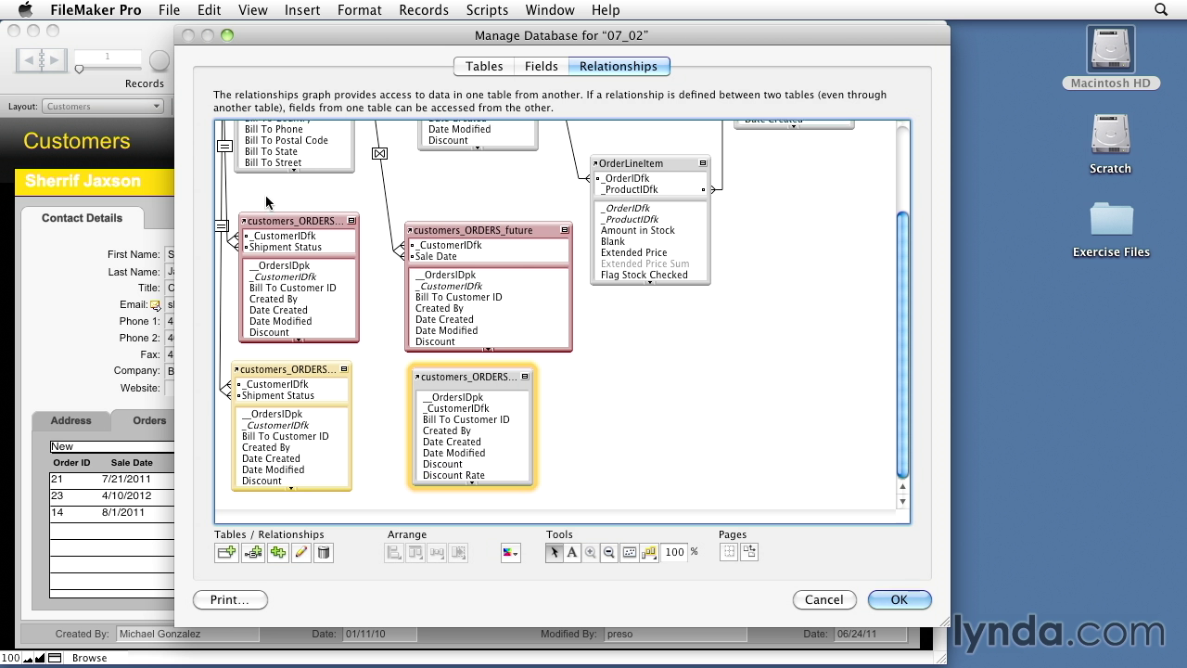Open the Macintosh HD desktop icon
Screen dimensions: 1187x668
(1110, 58)
